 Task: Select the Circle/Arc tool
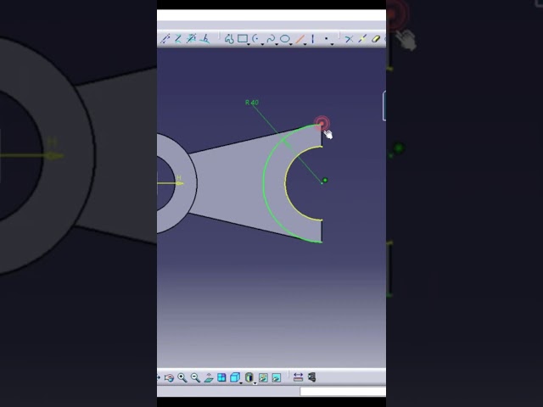[x=256, y=38]
